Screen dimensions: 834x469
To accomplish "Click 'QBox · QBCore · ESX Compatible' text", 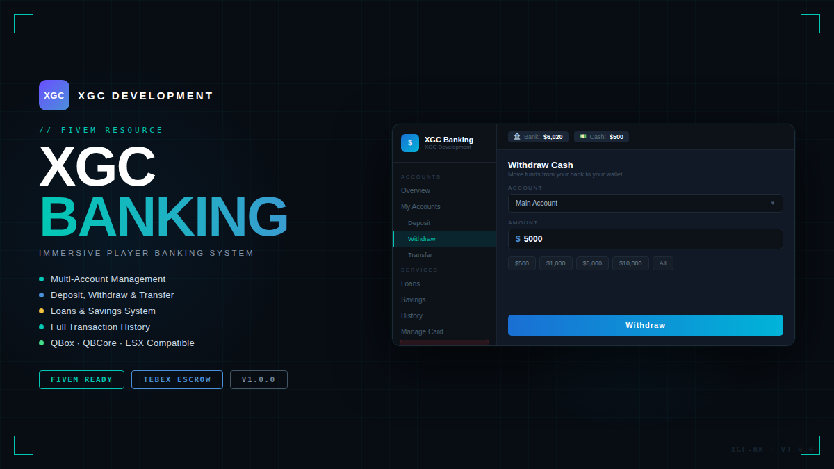I will click(122, 343).
